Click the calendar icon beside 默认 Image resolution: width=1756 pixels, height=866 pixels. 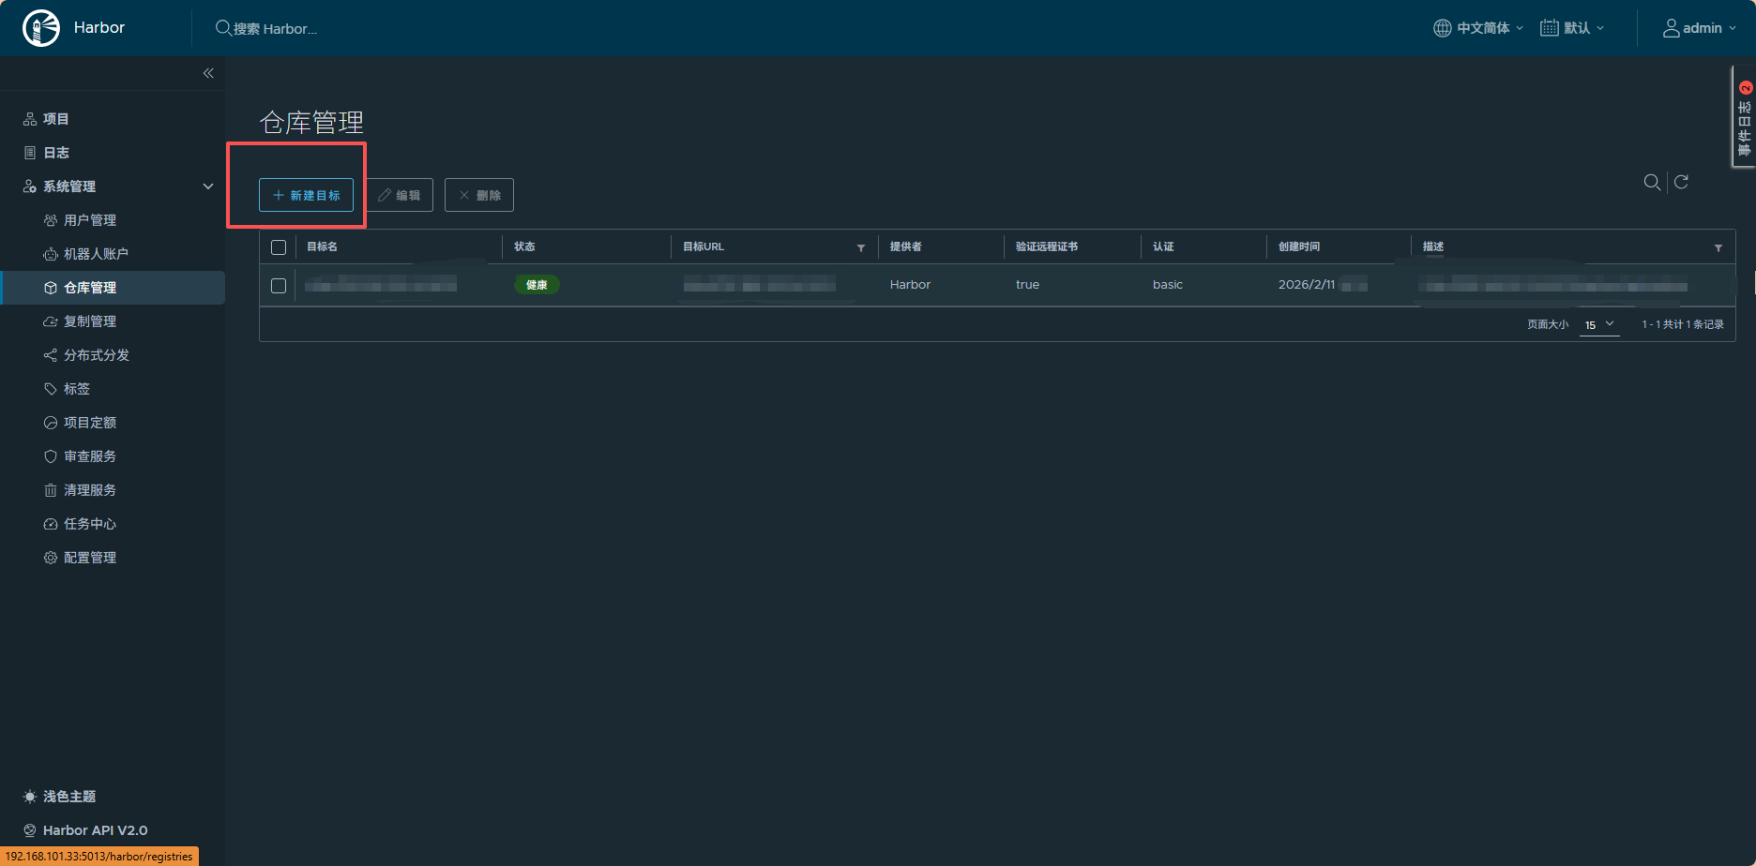[x=1549, y=28]
